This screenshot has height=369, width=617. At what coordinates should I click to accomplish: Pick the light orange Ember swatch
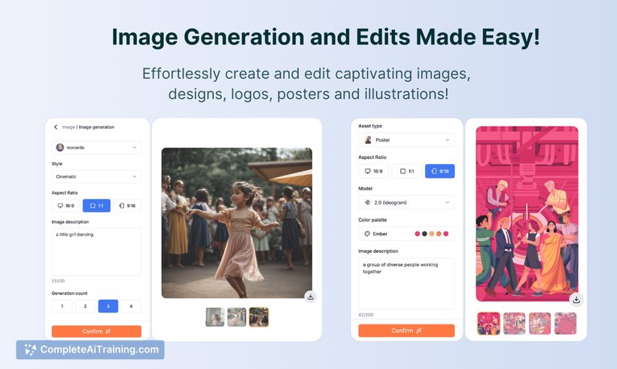(x=432, y=233)
